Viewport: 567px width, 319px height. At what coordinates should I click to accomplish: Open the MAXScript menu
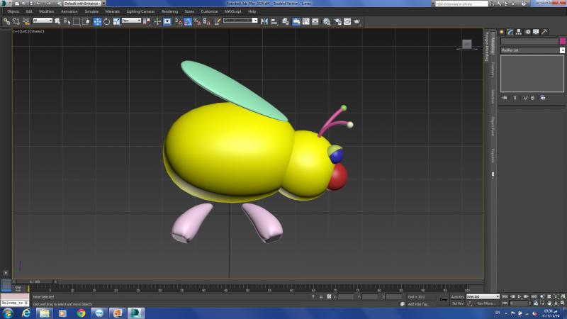[x=233, y=11]
